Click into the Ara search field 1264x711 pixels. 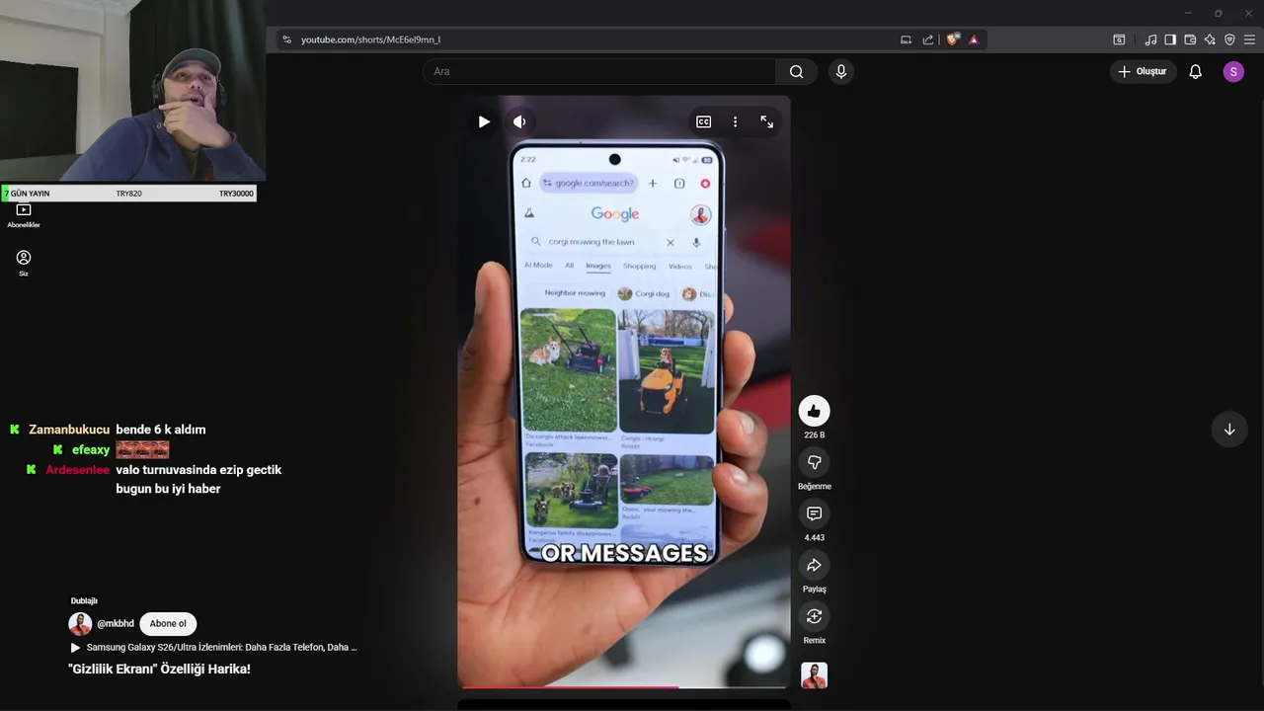[599, 71]
